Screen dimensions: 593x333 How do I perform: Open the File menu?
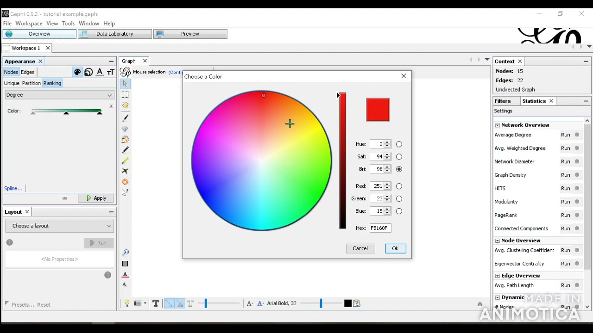pos(7,24)
